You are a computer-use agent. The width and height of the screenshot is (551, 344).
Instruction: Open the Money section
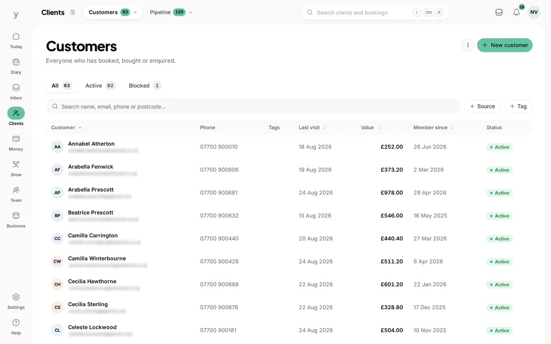pos(16,143)
